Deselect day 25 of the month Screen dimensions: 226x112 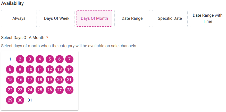40,90
